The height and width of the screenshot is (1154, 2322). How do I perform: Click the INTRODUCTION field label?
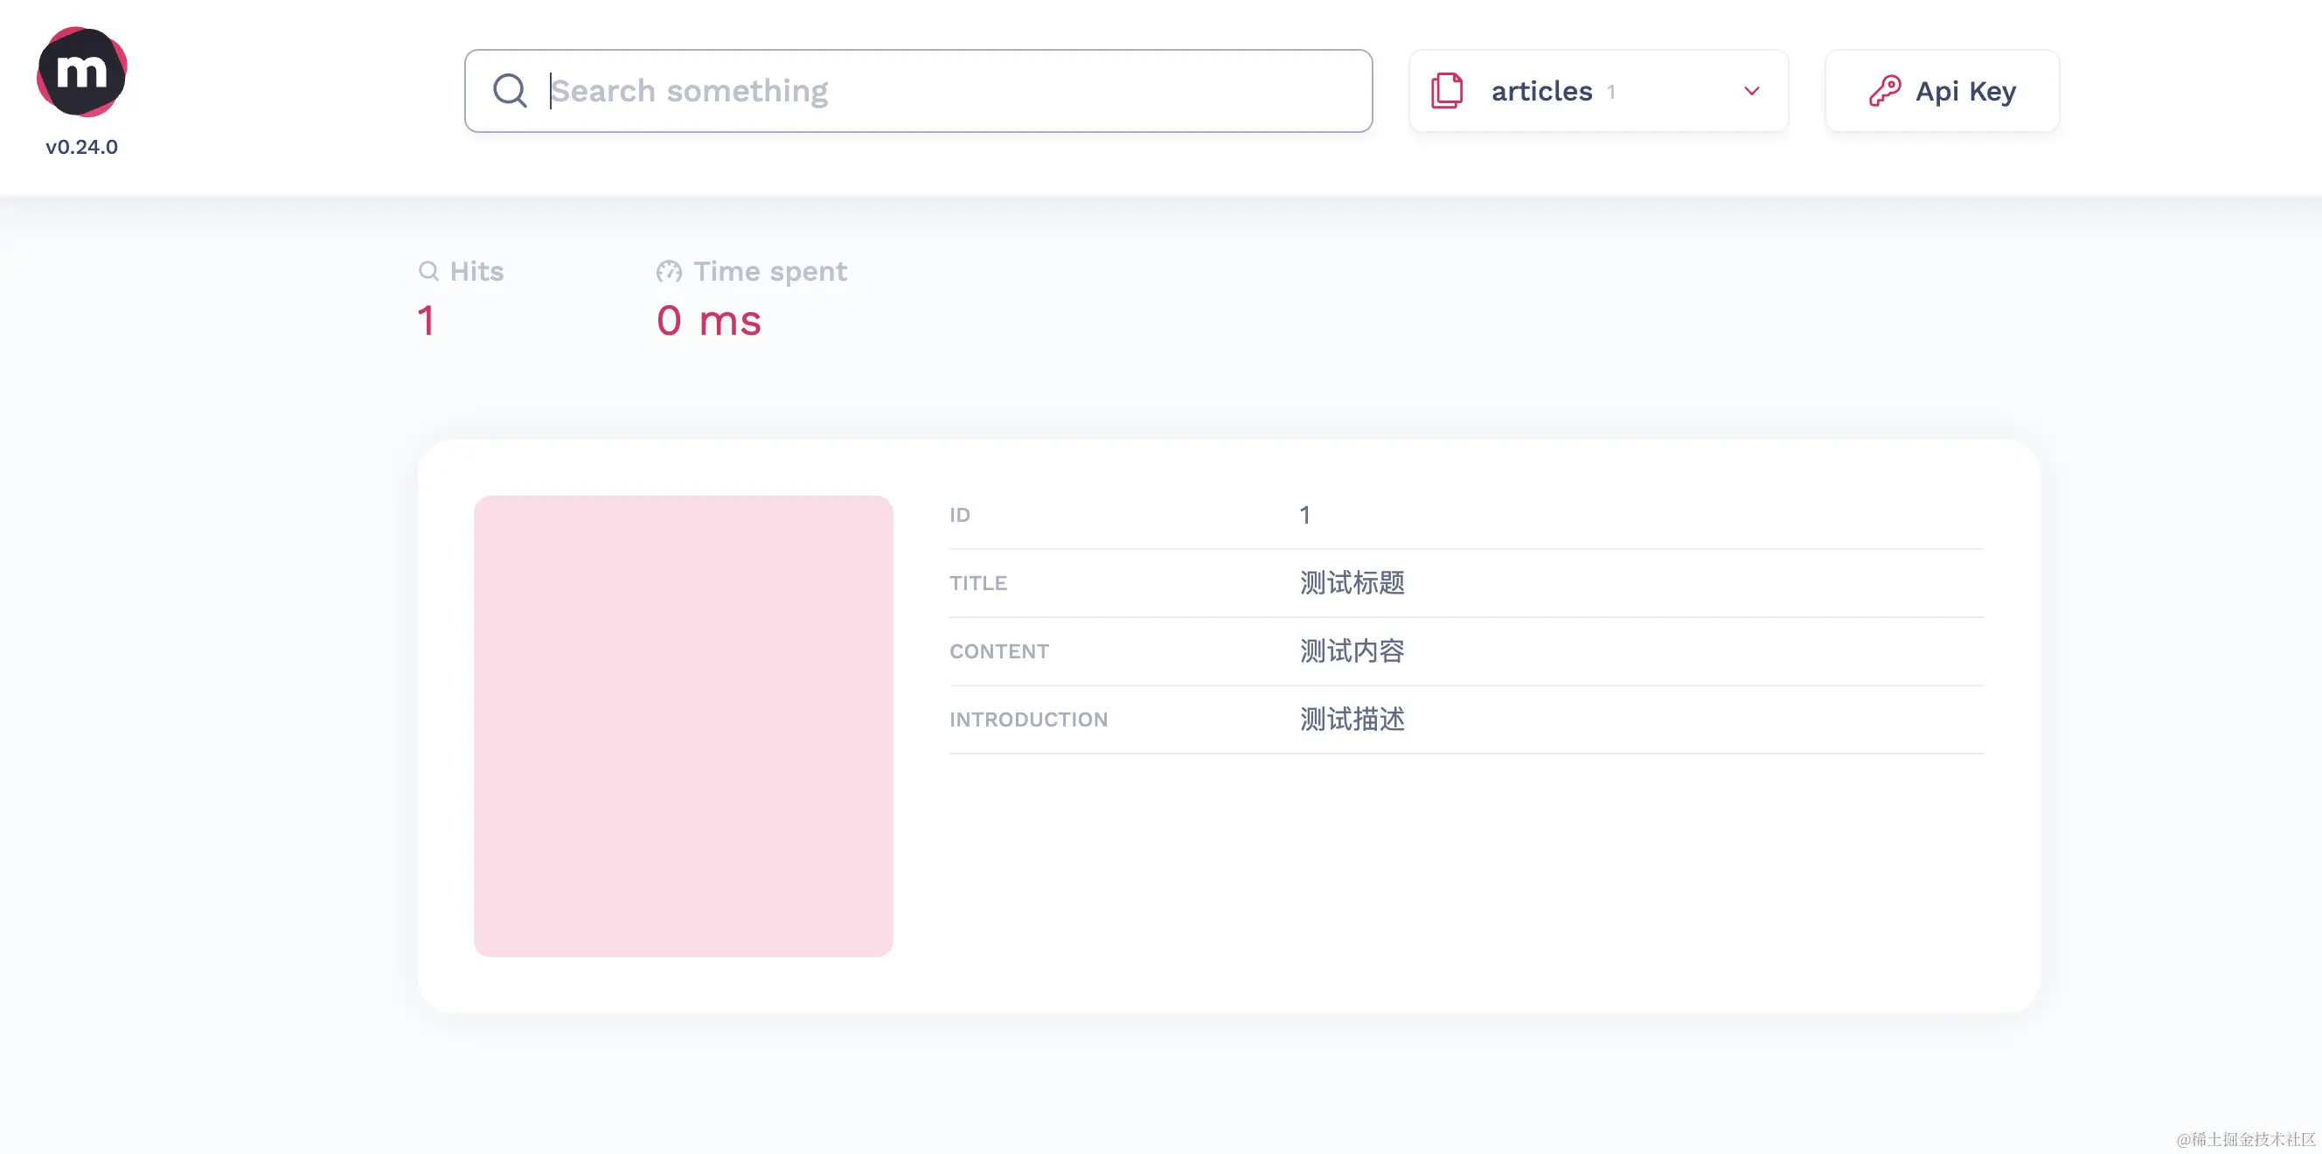[x=1027, y=720]
